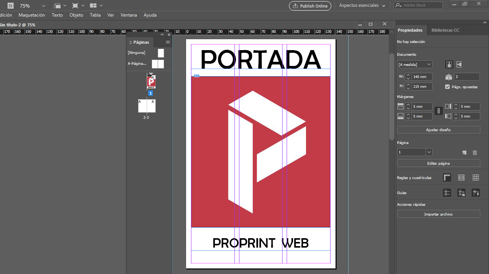Open the Ventana menu
This screenshot has height=274, width=489.
(129, 15)
